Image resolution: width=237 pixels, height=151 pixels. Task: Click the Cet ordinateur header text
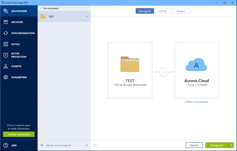point(51,8)
